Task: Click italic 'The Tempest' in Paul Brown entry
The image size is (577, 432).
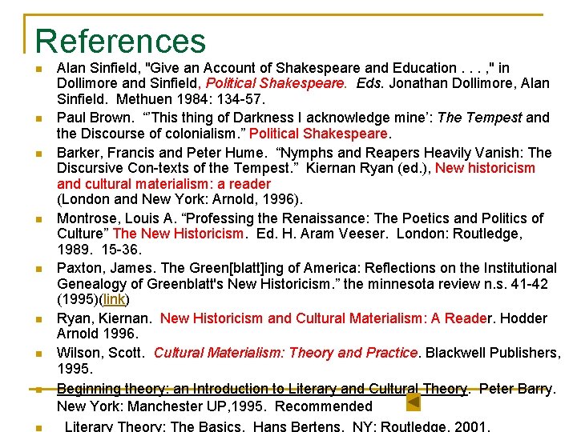Action: pyautogui.click(x=479, y=118)
